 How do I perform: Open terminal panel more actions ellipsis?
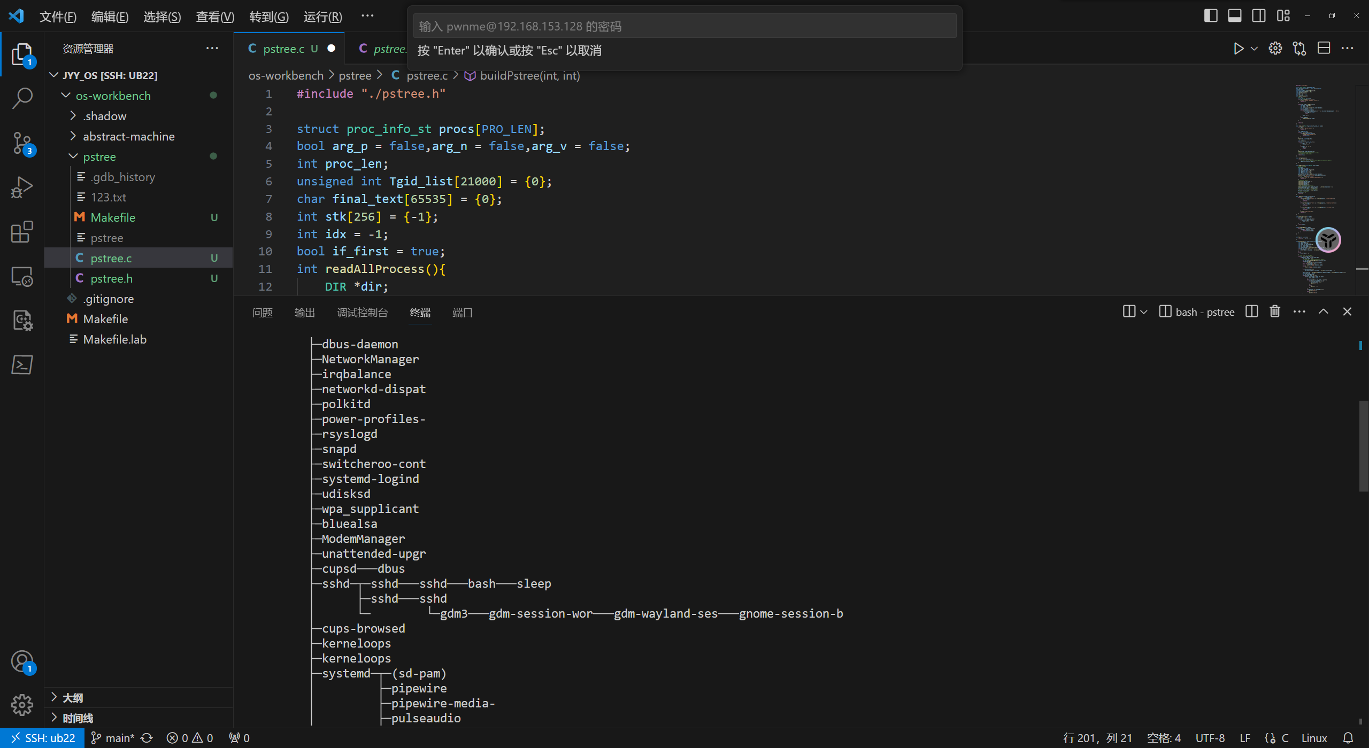point(1299,311)
